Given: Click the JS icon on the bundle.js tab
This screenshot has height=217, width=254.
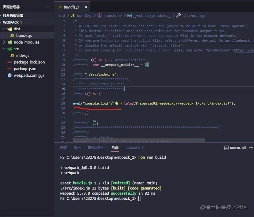Looking at the screenshot, I should 60,7.
